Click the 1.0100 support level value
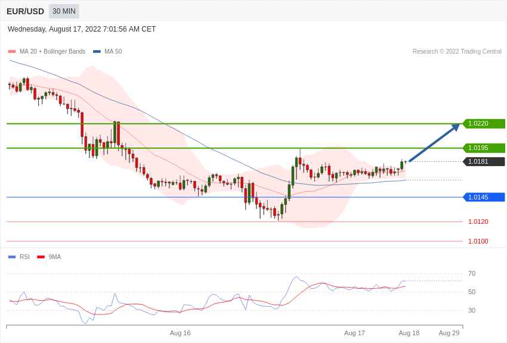The image size is (507, 343). click(x=478, y=241)
